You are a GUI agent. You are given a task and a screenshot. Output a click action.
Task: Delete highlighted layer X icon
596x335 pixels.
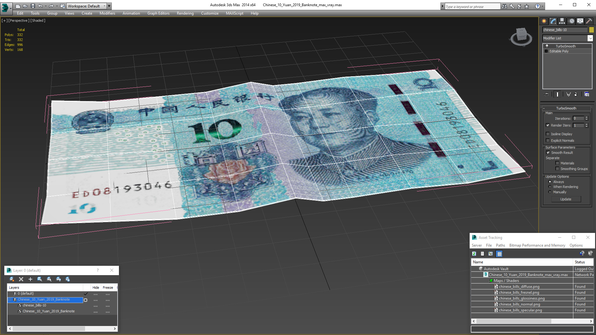(21, 279)
